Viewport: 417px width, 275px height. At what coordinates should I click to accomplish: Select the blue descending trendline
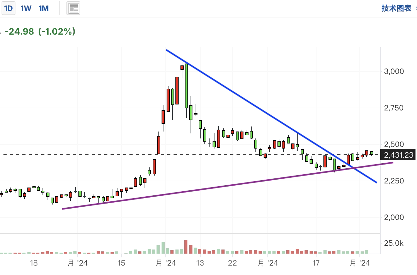coord(271,116)
